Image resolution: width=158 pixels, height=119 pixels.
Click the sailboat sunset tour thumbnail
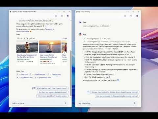(50, 47)
